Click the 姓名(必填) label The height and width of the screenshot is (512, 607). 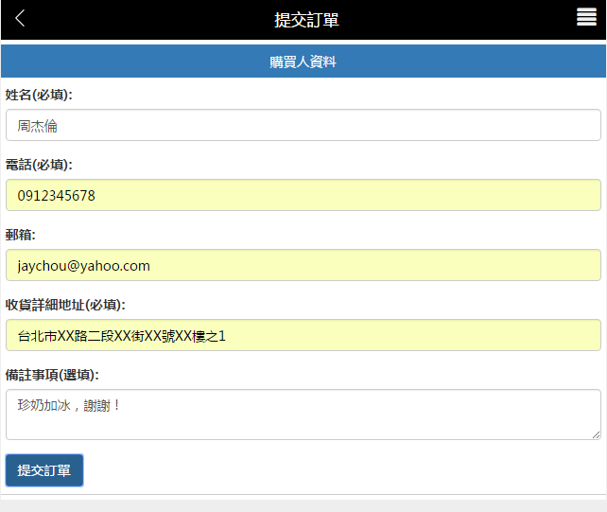point(39,95)
